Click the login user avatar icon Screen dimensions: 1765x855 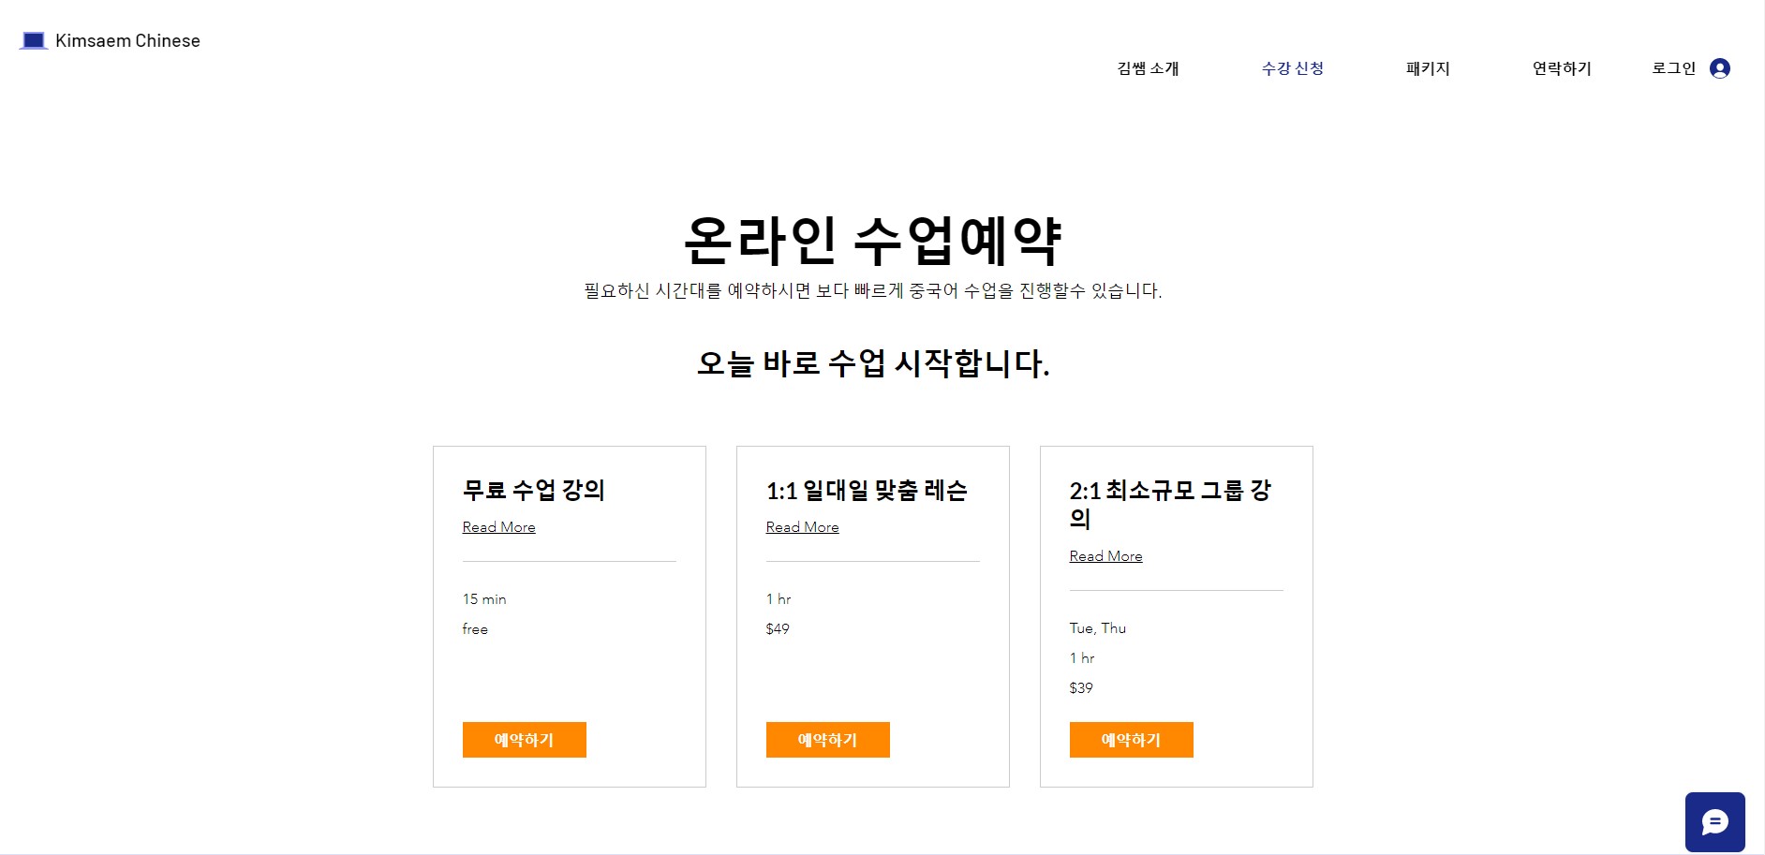(1719, 68)
